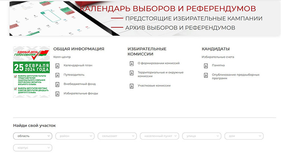281x157 pixels.
Task: Click PDF icon by Опубликование предвыборных программ
Action: pyautogui.click(x=206, y=75)
